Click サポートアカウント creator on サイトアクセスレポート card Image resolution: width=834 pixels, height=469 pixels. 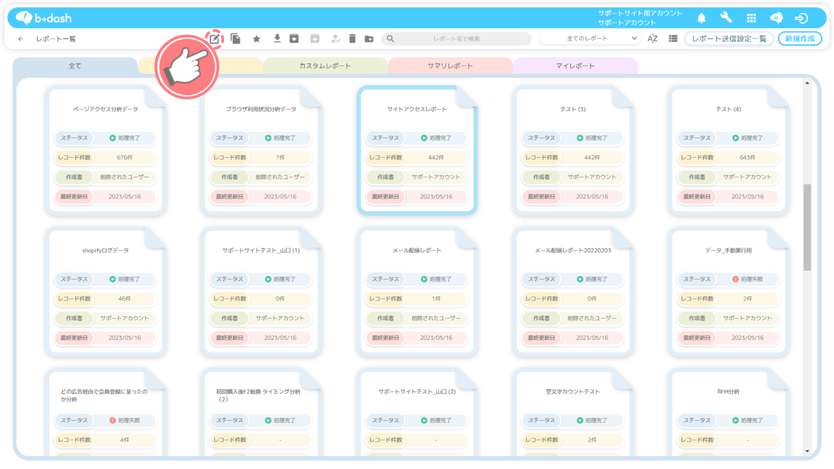click(436, 177)
